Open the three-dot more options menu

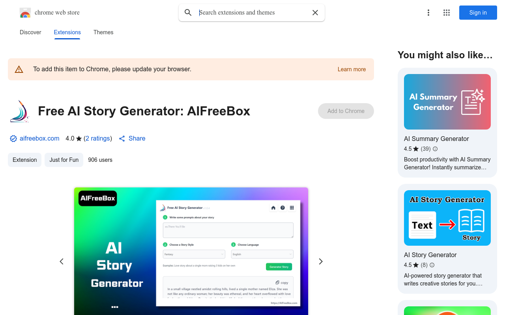coord(428,13)
